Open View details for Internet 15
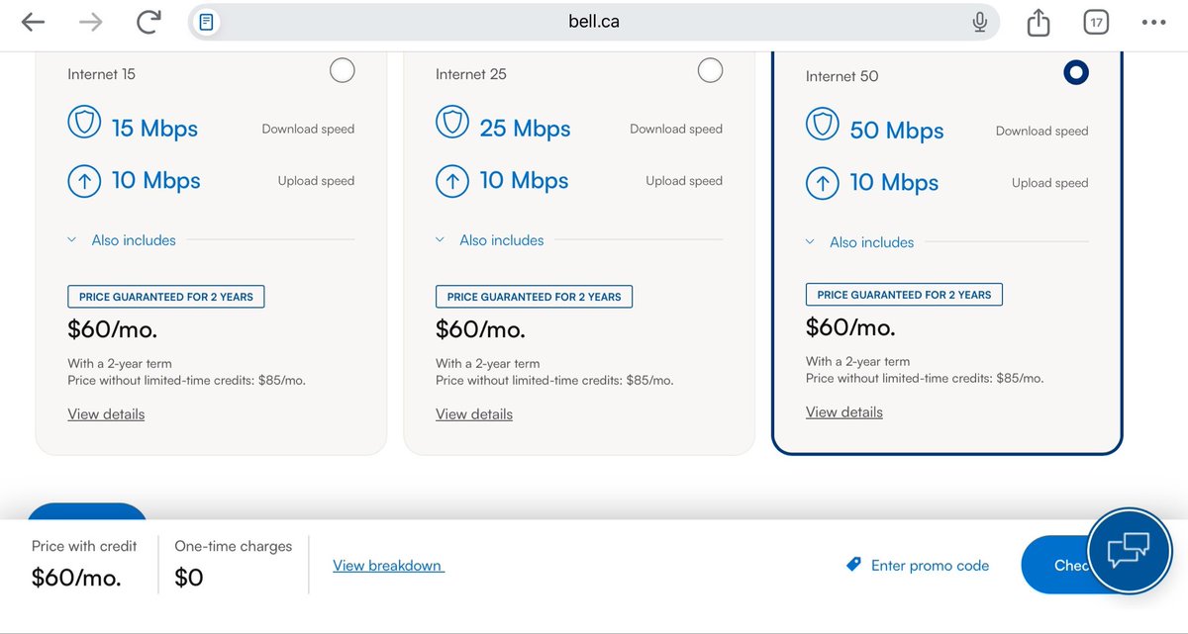This screenshot has height=634, width=1188. coord(106,414)
